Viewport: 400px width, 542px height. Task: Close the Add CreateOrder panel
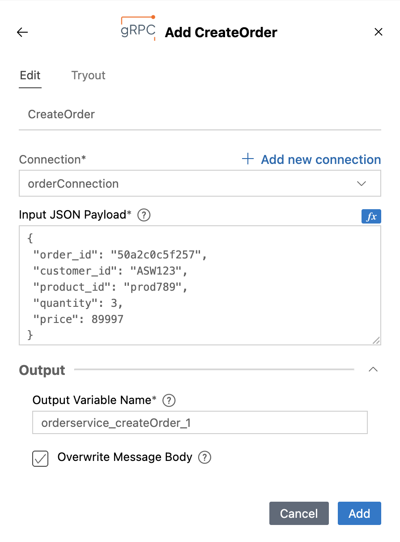(x=379, y=32)
